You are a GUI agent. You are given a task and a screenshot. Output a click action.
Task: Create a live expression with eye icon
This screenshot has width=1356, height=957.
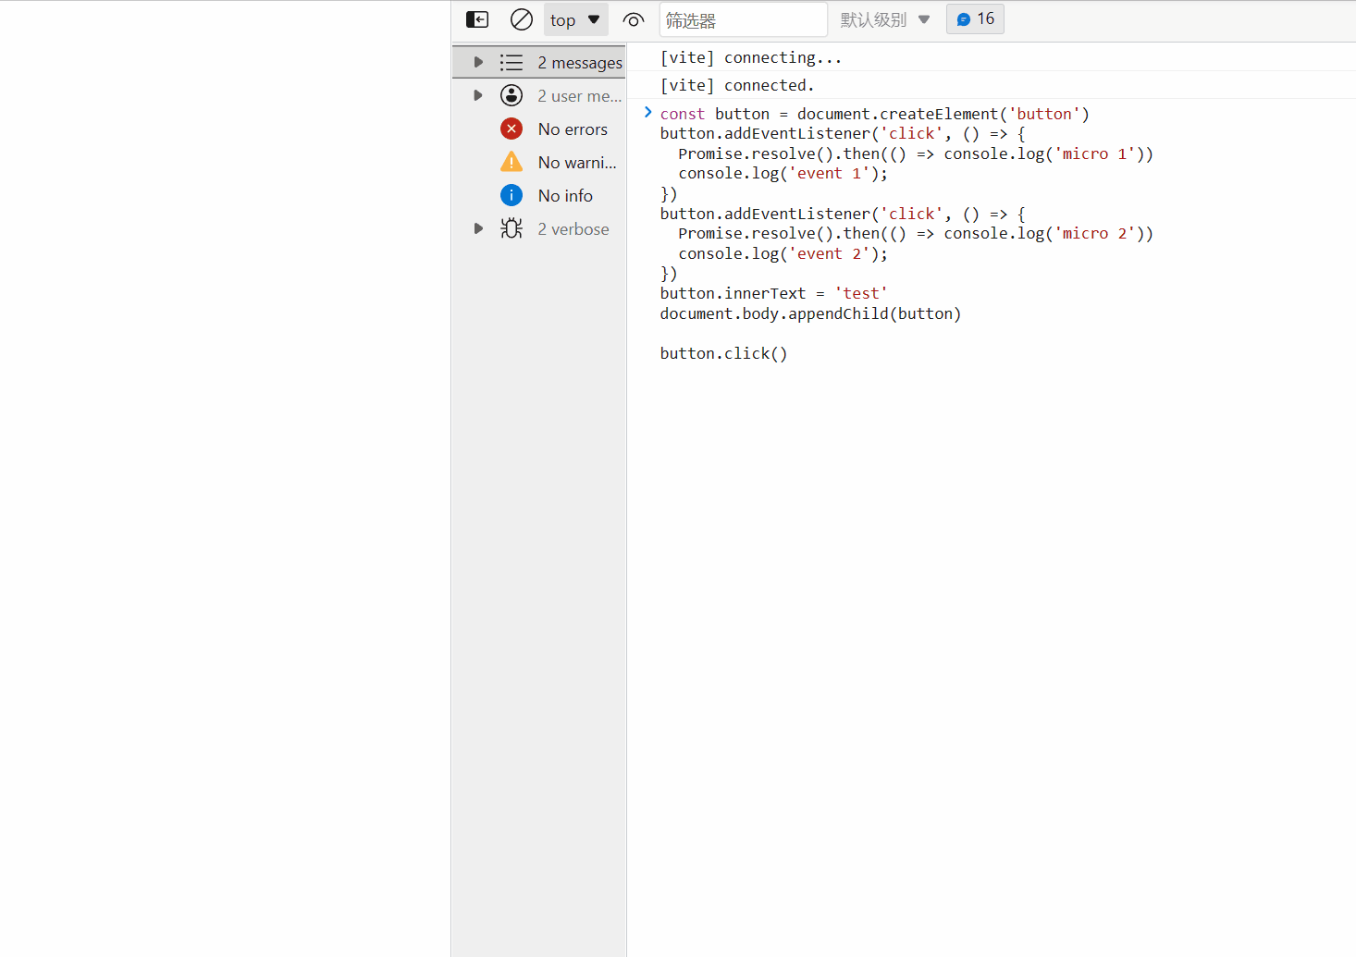point(634,19)
